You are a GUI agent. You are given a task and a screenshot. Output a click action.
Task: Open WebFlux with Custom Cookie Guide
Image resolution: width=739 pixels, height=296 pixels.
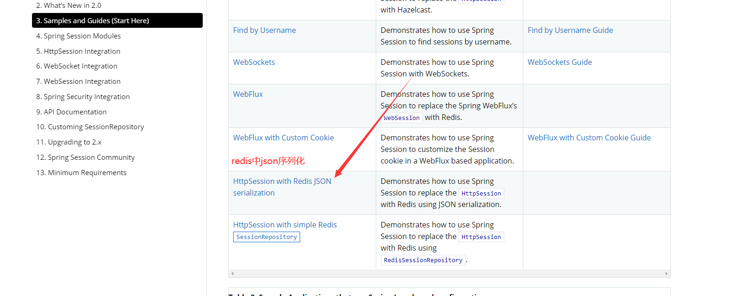pyautogui.click(x=589, y=138)
